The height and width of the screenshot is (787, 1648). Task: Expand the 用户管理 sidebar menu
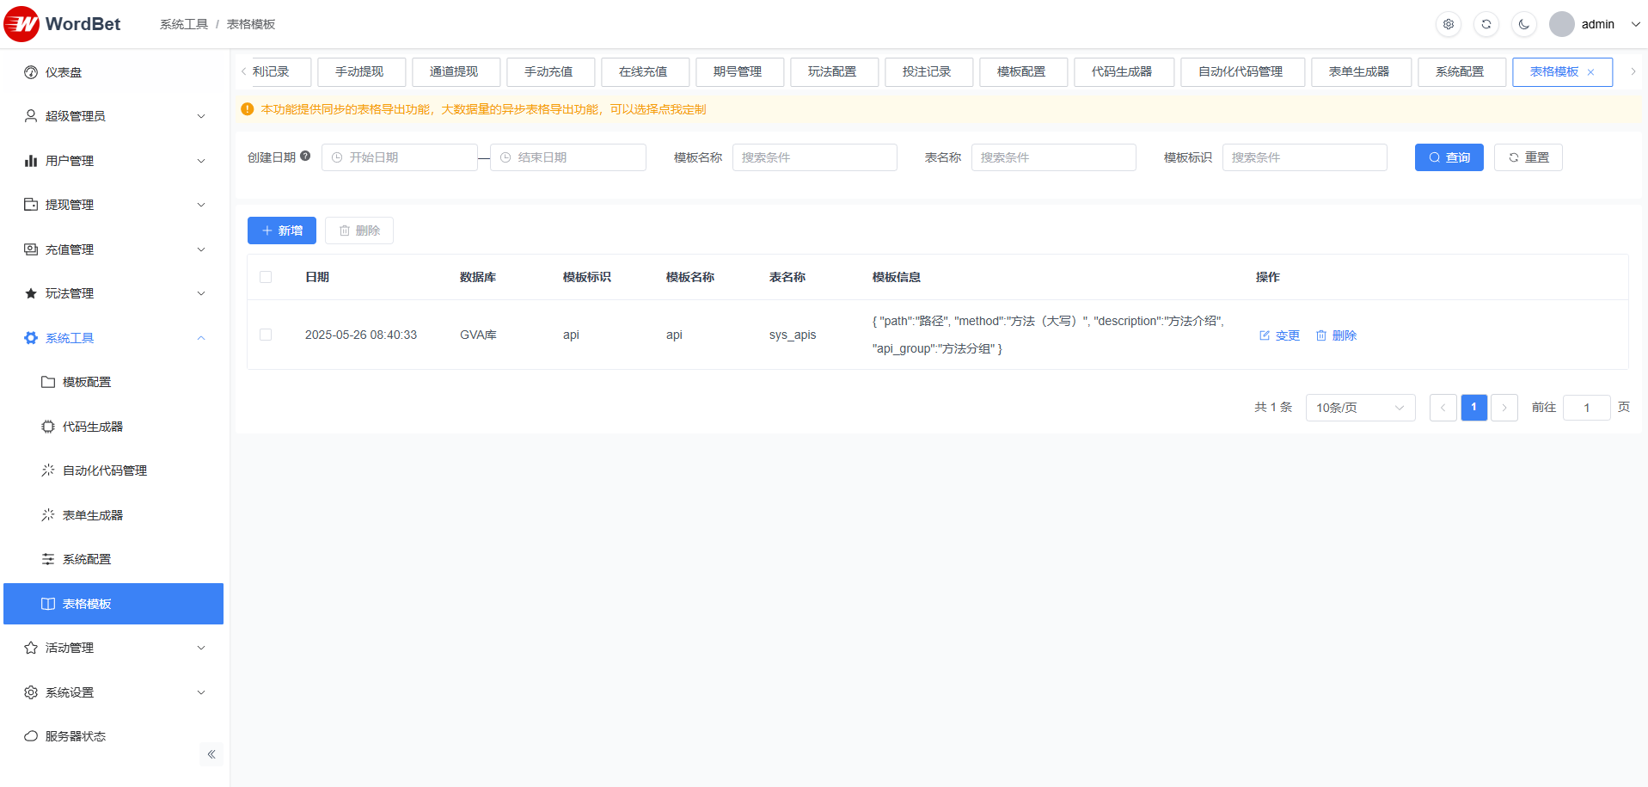pos(113,161)
